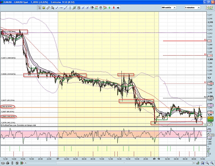Open the alert bell tool
This screenshot has height=166, width=215.
point(44,8)
